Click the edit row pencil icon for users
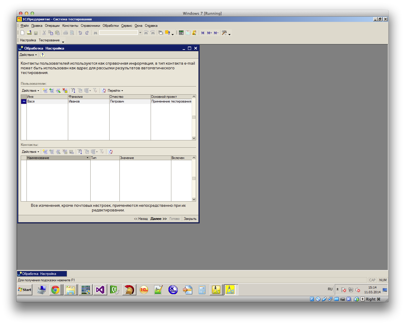This screenshot has height=325, width=405. pyautogui.click(x=58, y=91)
